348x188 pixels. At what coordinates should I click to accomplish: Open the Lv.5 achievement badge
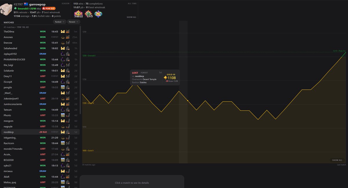pyautogui.click(x=88, y=14)
